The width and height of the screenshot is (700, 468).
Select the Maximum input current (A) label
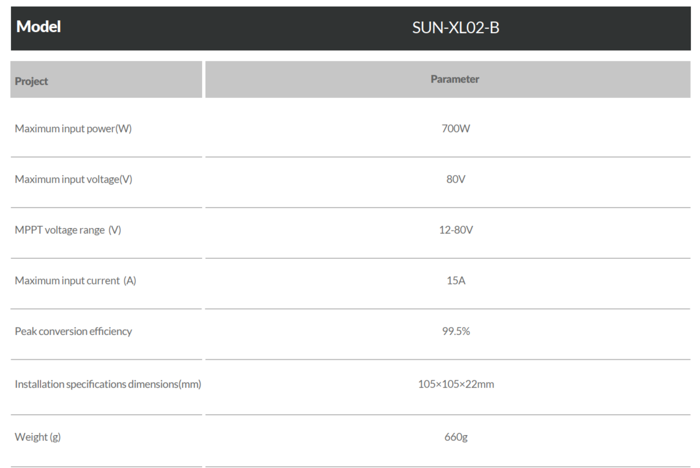pyautogui.click(x=75, y=281)
